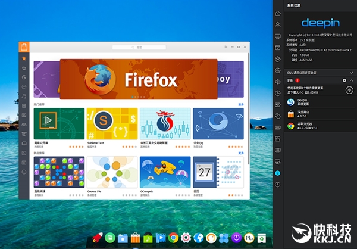Image resolution: width=357 pixels, height=249 pixels.
Task: Open the date and time clock icon
Action: click(277, 93)
